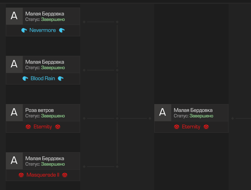Click the left eagle icon beside Blood Rain
This screenshot has height=190, width=251.
tap(25, 78)
